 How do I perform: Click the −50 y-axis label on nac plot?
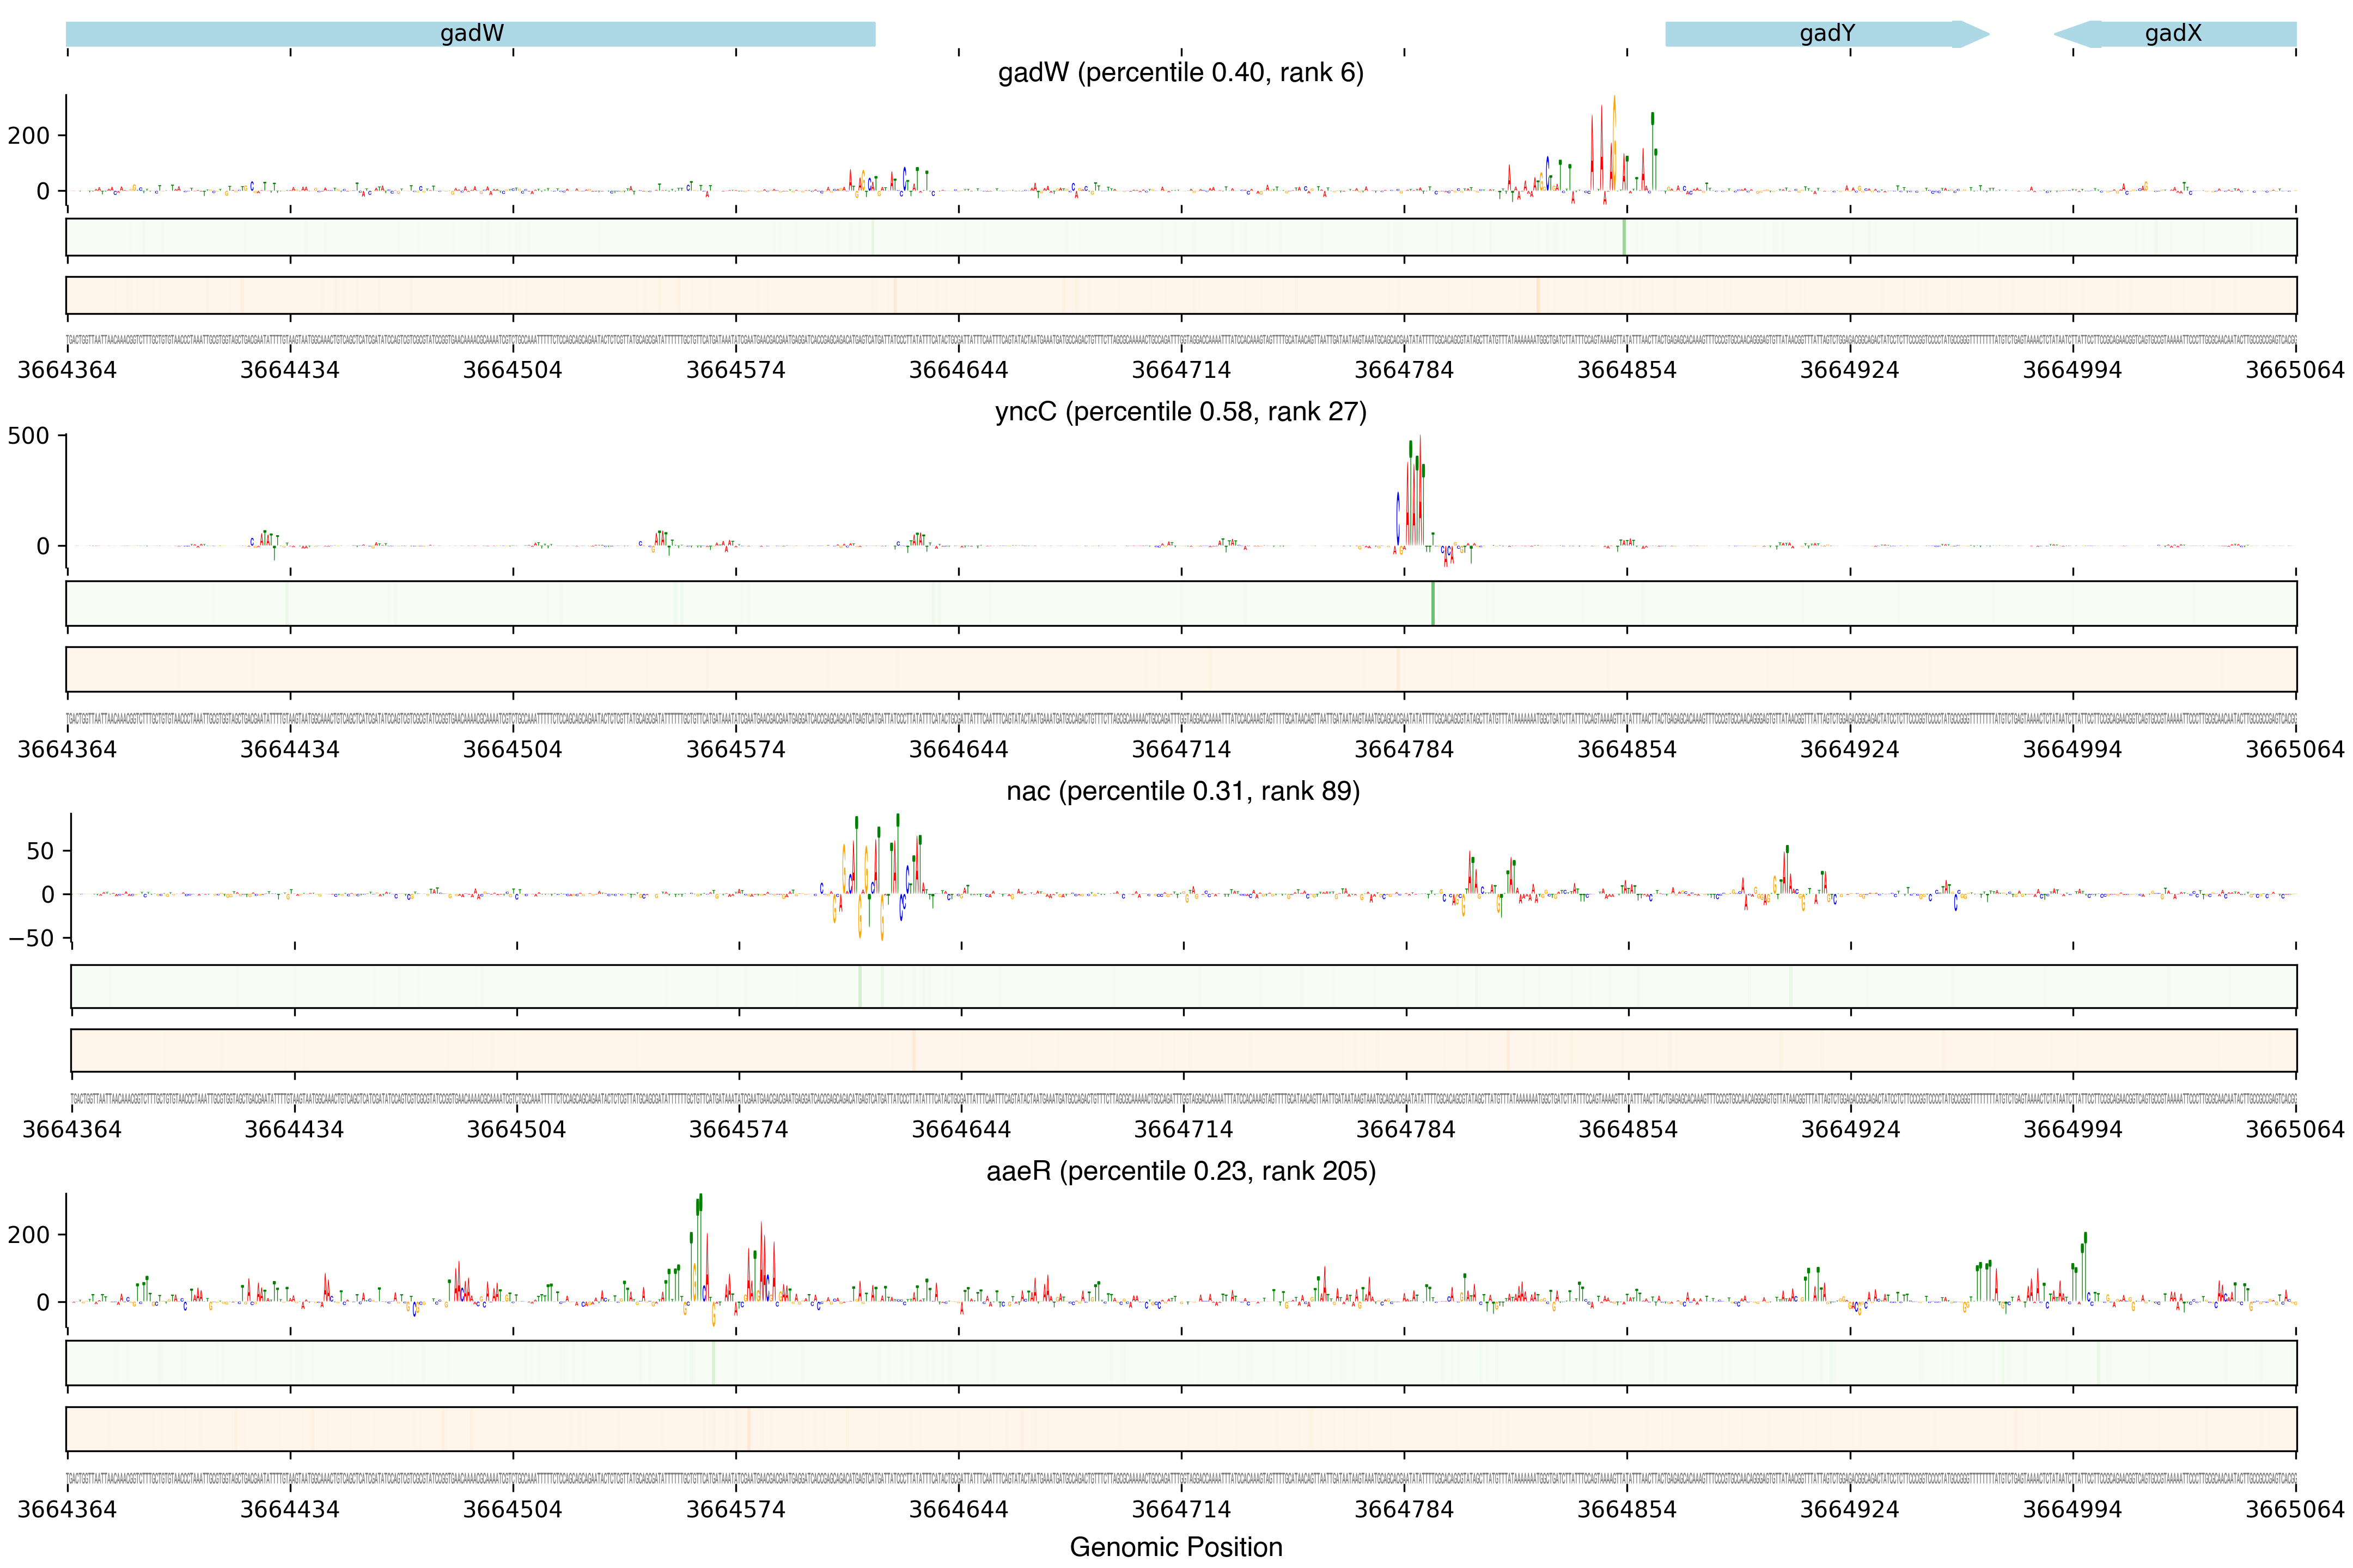[x=30, y=938]
